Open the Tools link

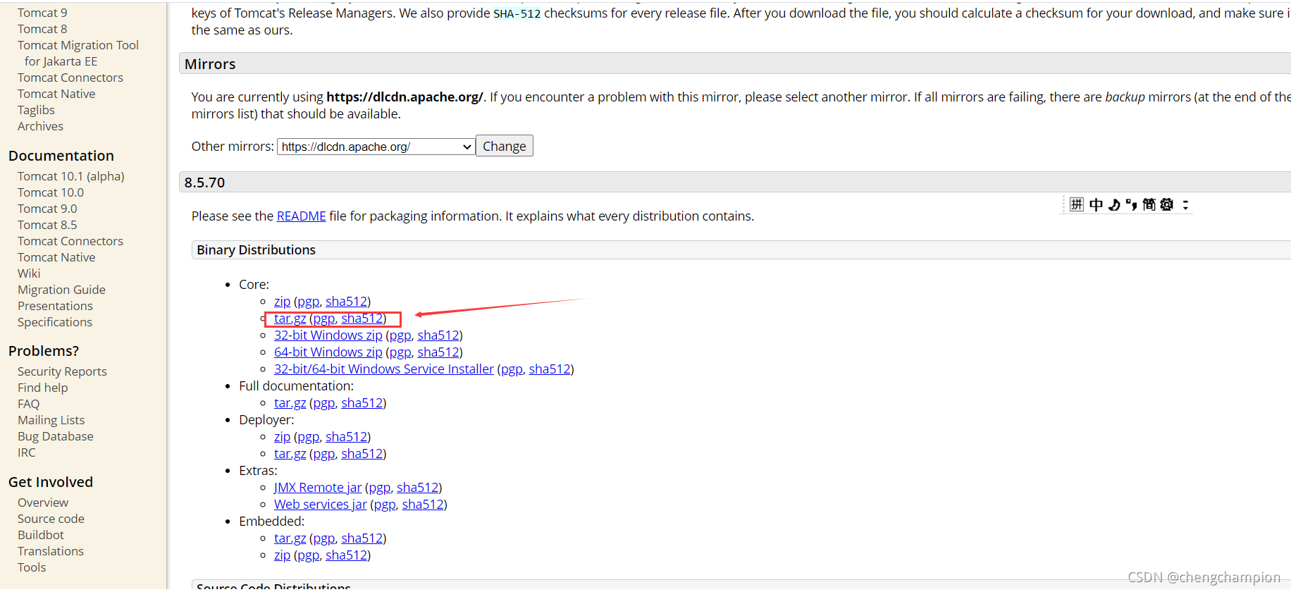tap(32, 567)
